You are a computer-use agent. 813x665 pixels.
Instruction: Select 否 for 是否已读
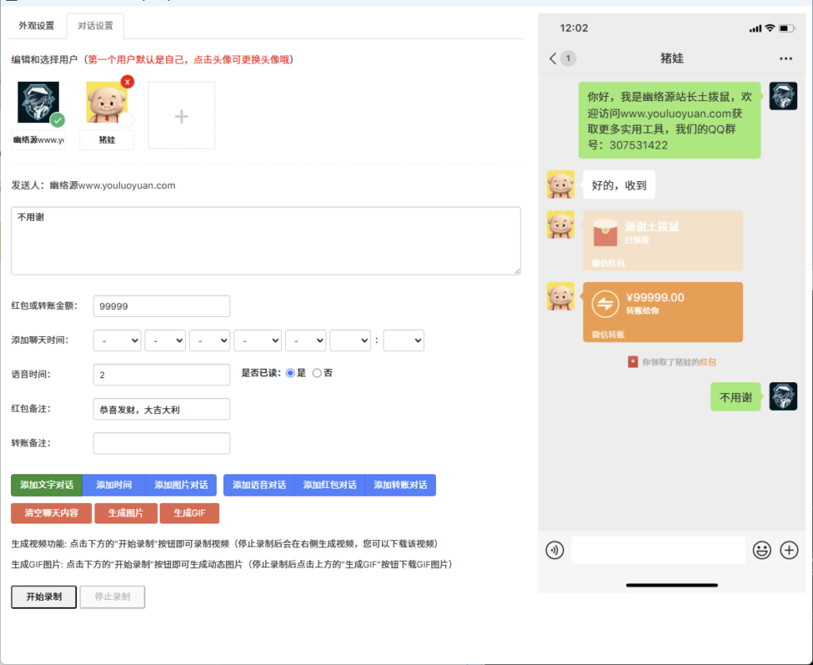click(317, 373)
